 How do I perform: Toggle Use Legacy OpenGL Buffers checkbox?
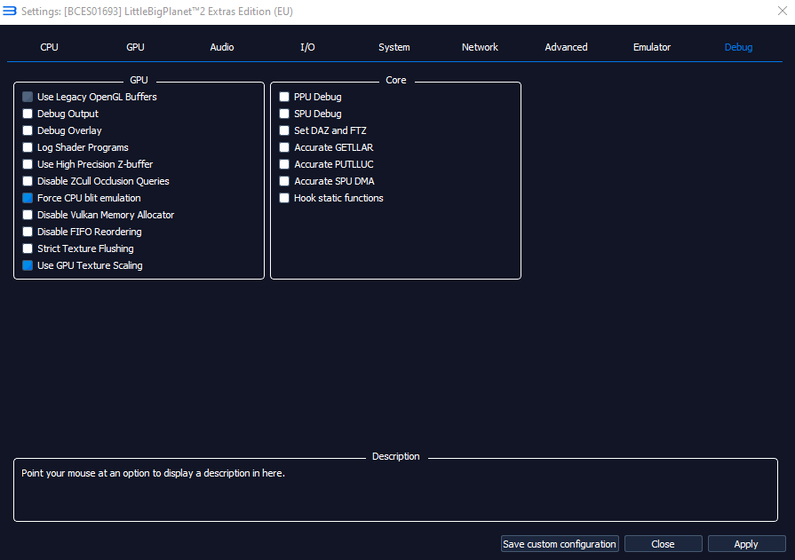28,97
